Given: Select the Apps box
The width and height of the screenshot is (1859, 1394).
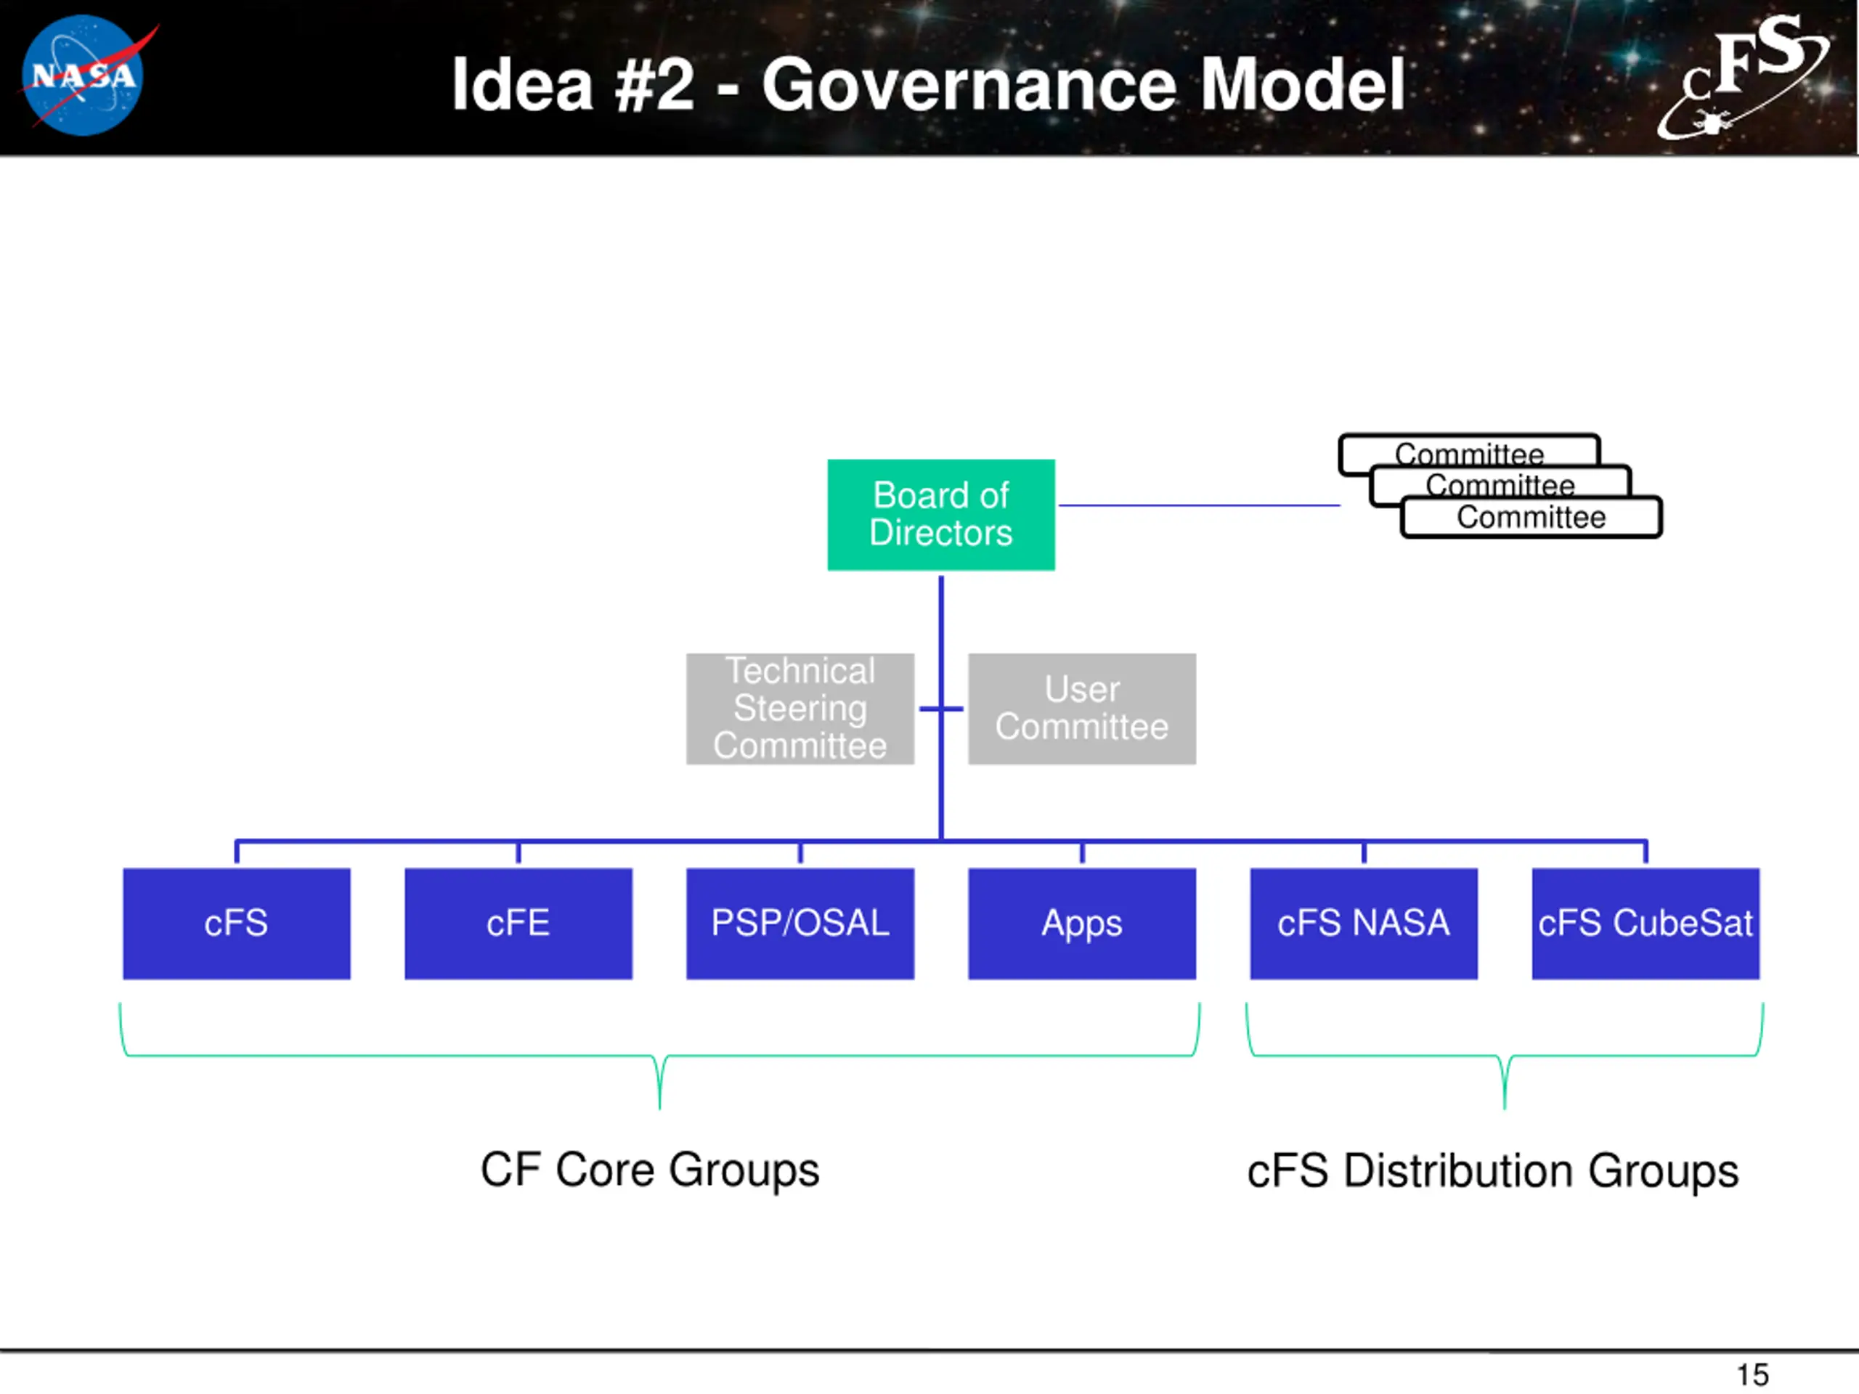Looking at the screenshot, I should tap(1081, 923).
